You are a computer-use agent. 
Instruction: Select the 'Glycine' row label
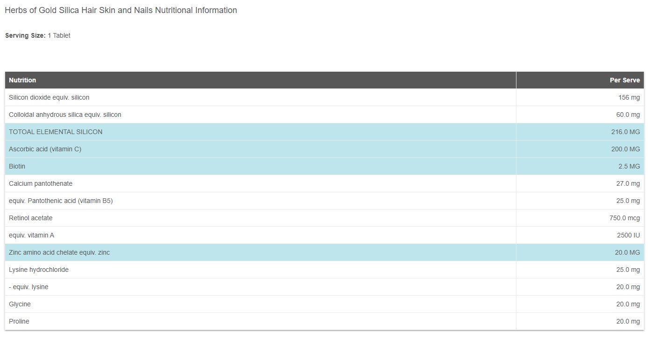click(x=20, y=304)
